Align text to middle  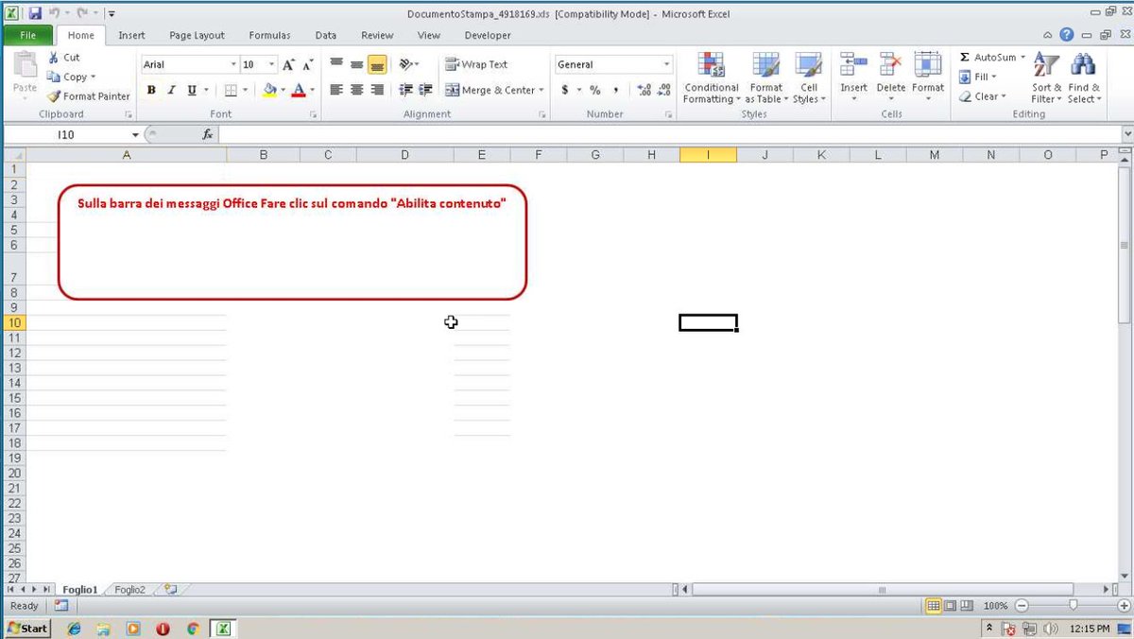(356, 64)
